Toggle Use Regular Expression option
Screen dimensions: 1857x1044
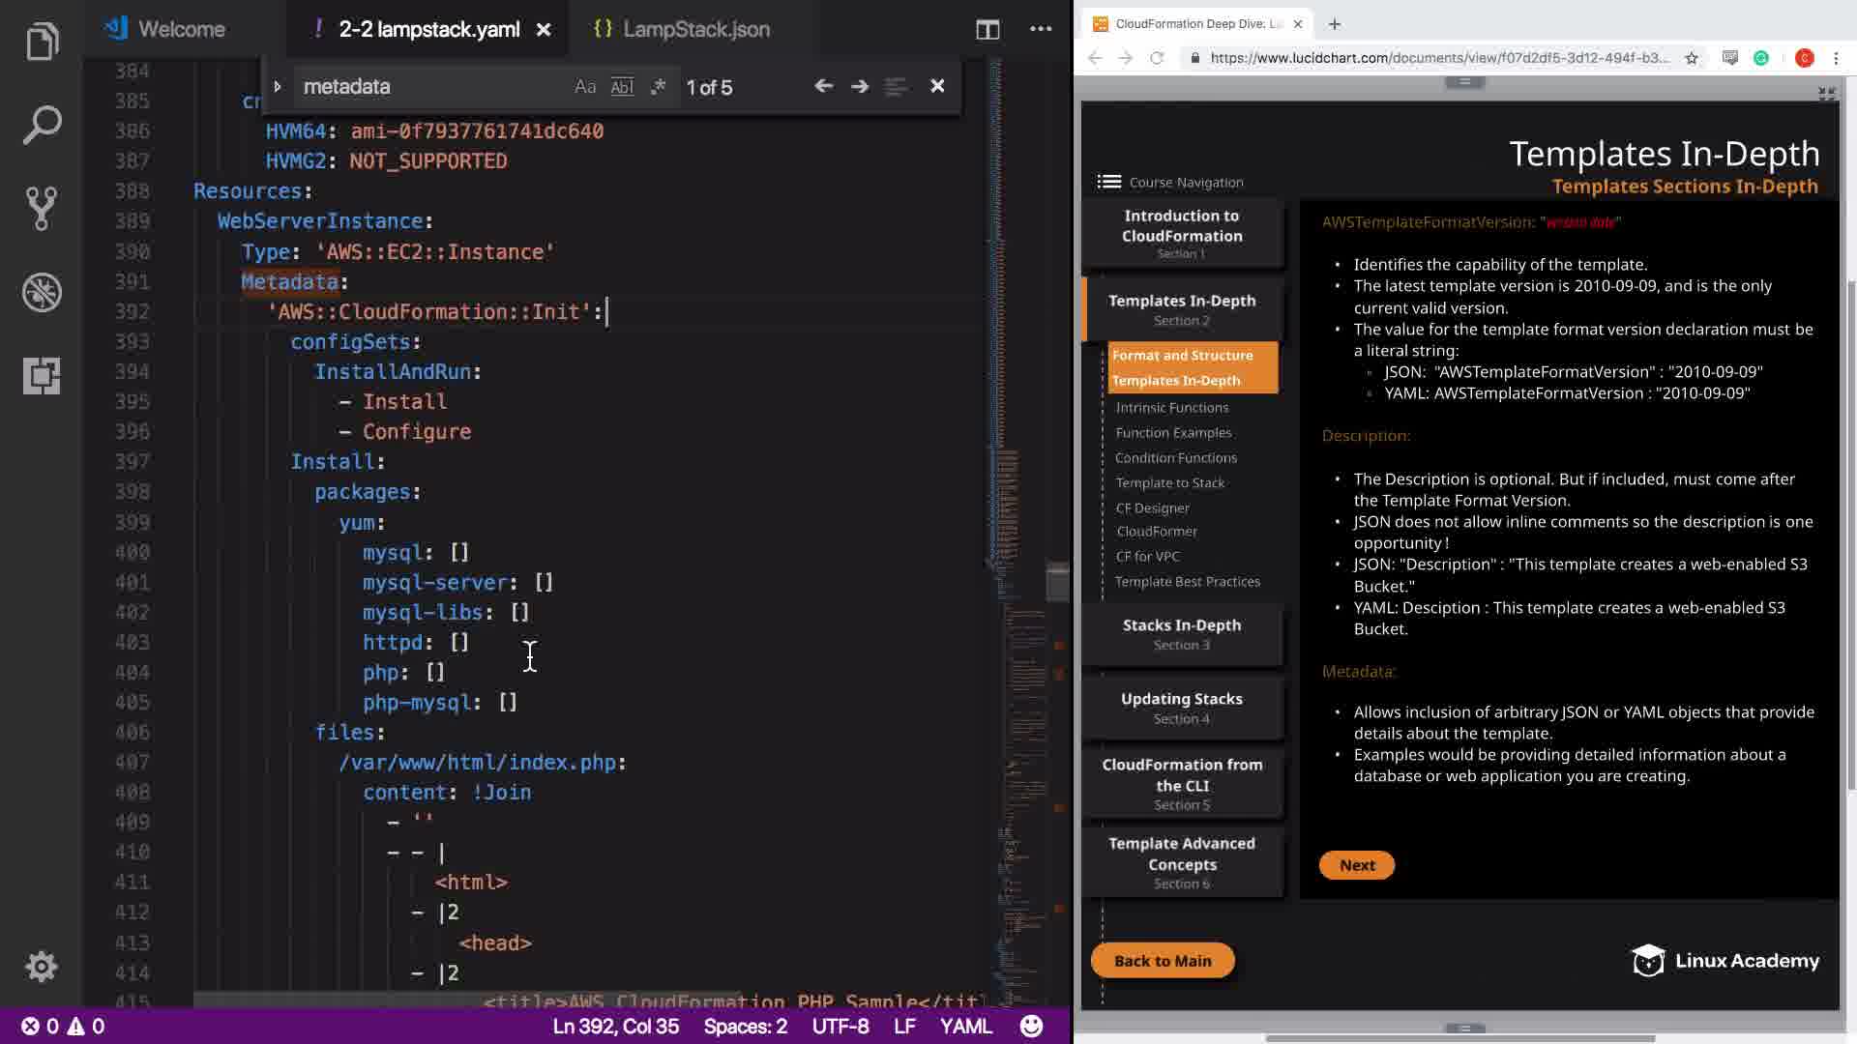point(658,87)
